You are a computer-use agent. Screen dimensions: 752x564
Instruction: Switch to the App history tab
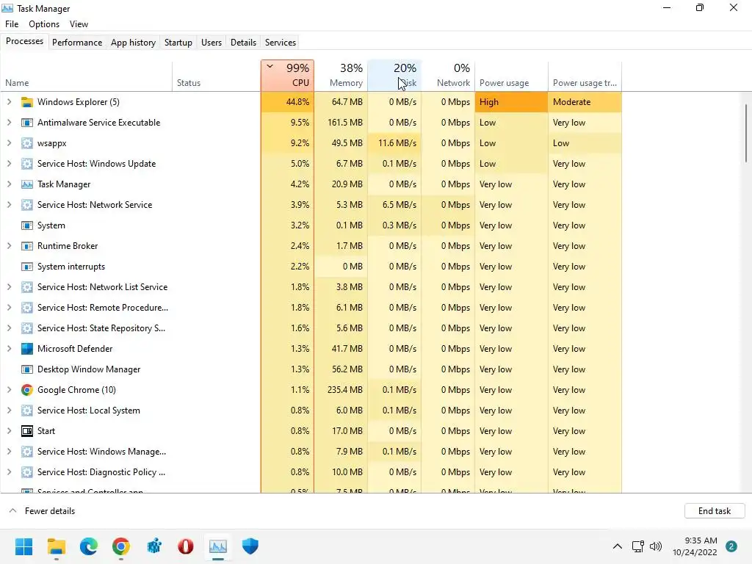[134, 42]
